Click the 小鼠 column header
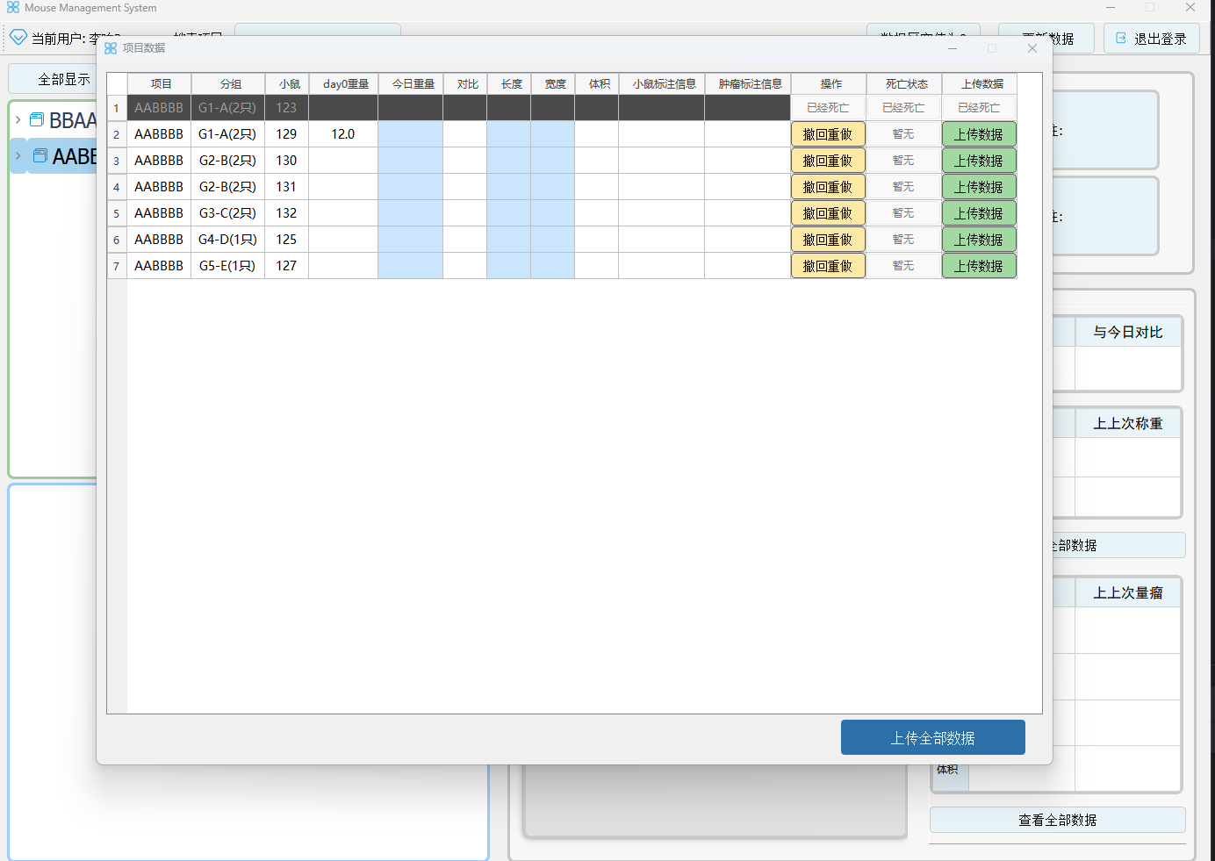 click(288, 84)
